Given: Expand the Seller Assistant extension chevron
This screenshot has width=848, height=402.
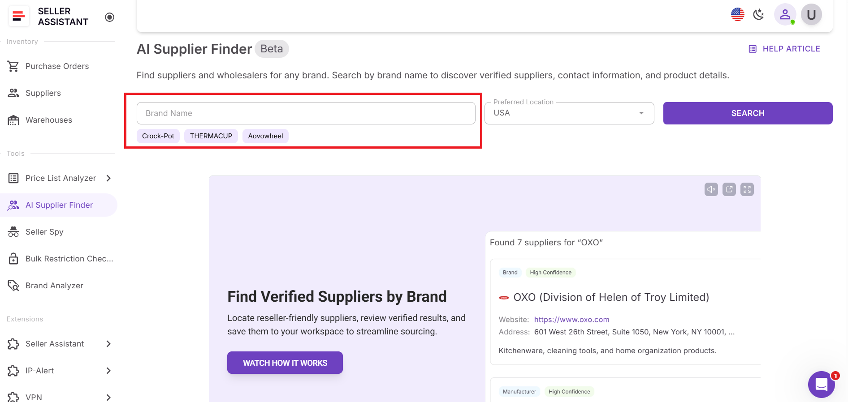Looking at the screenshot, I should click(x=108, y=344).
